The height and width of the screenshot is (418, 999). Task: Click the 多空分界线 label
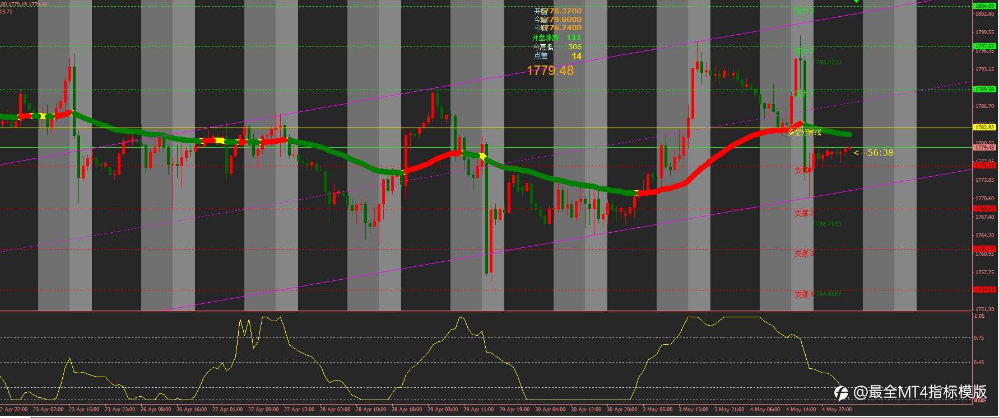coord(804,132)
